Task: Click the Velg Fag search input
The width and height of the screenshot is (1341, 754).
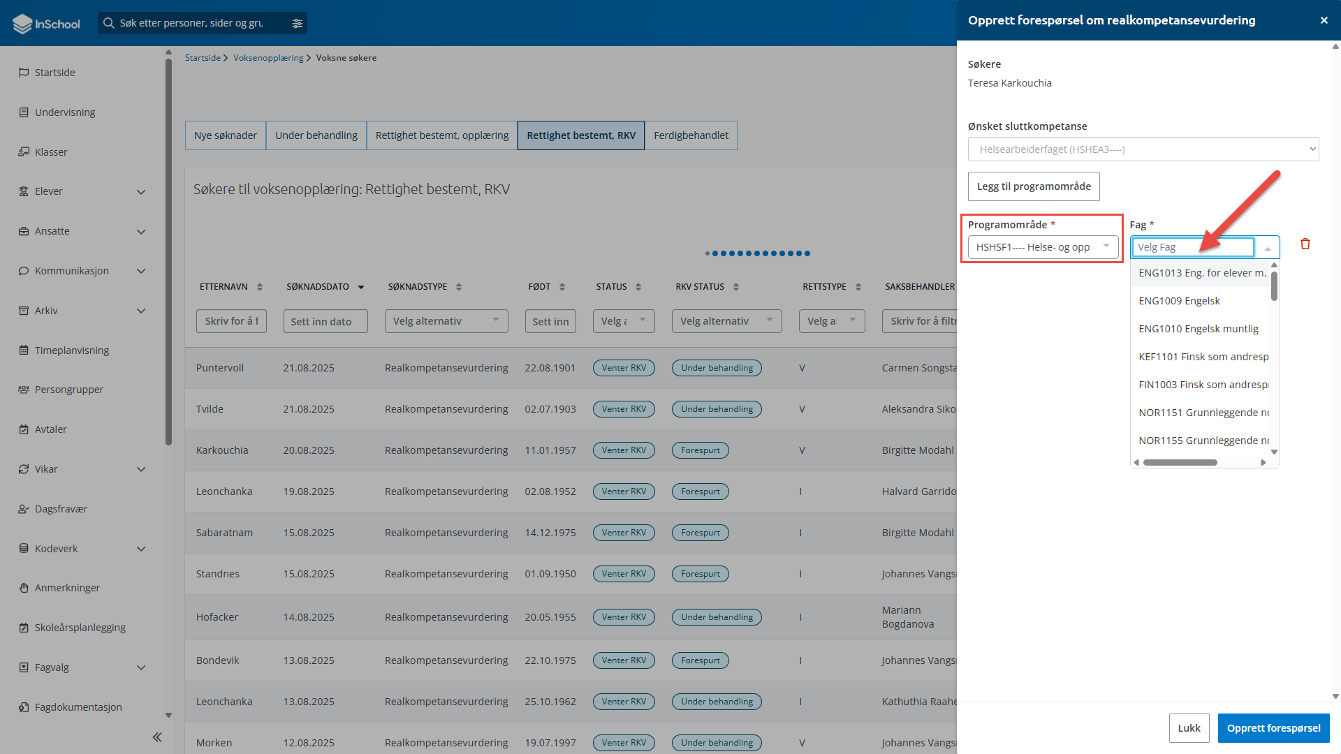Action: 1193,247
